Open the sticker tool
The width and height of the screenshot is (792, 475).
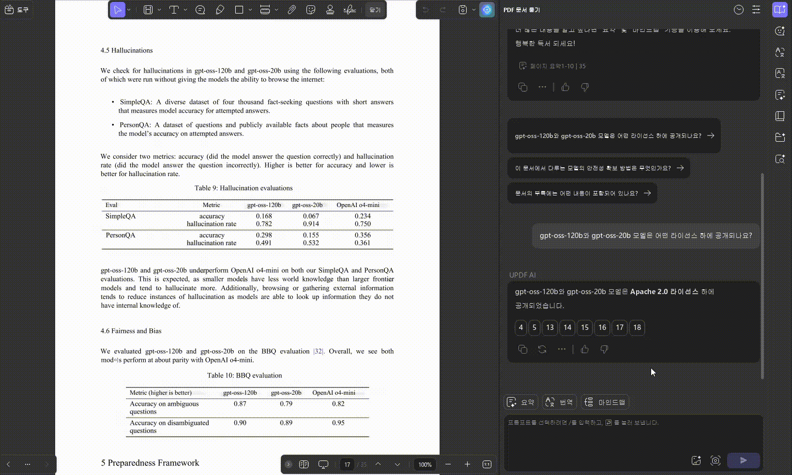311,10
